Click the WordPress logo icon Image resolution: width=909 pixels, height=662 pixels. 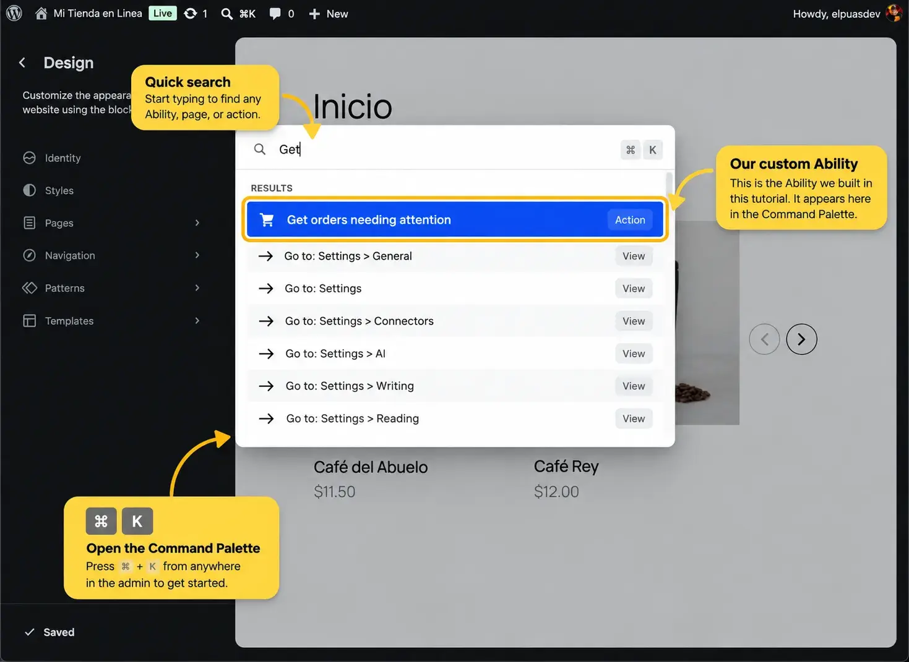(x=14, y=13)
